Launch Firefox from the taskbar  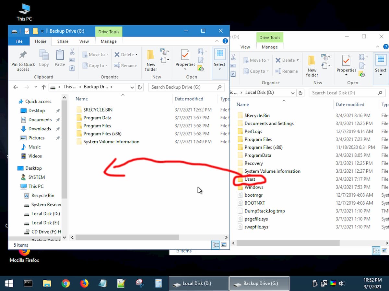coord(84,284)
